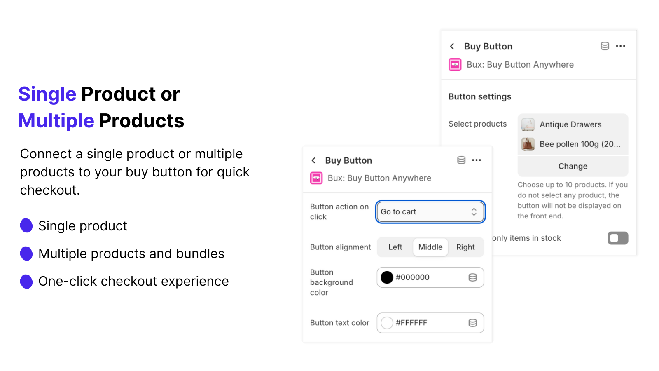The width and height of the screenshot is (659, 371).
Task: Open black background color swatch
Action: coord(387,277)
